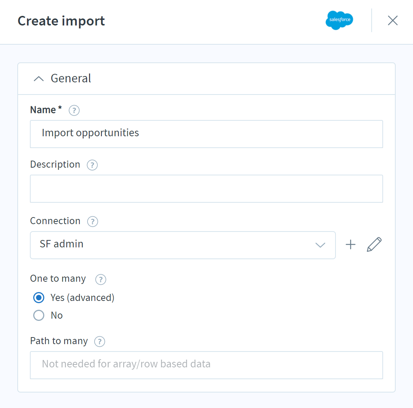Viewport: 413px width, 408px height.
Task: Open help for Path to many
Action: (100, 342)
